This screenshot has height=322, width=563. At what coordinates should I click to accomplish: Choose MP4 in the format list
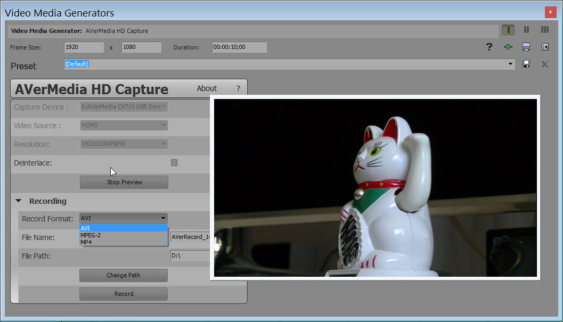124,242
